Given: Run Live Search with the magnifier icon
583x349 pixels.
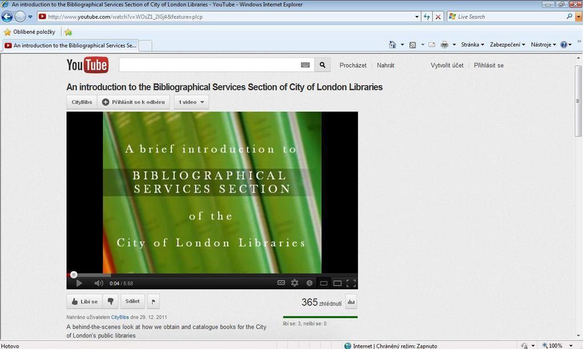Looking at the screenshot, I should pos(569,17).
